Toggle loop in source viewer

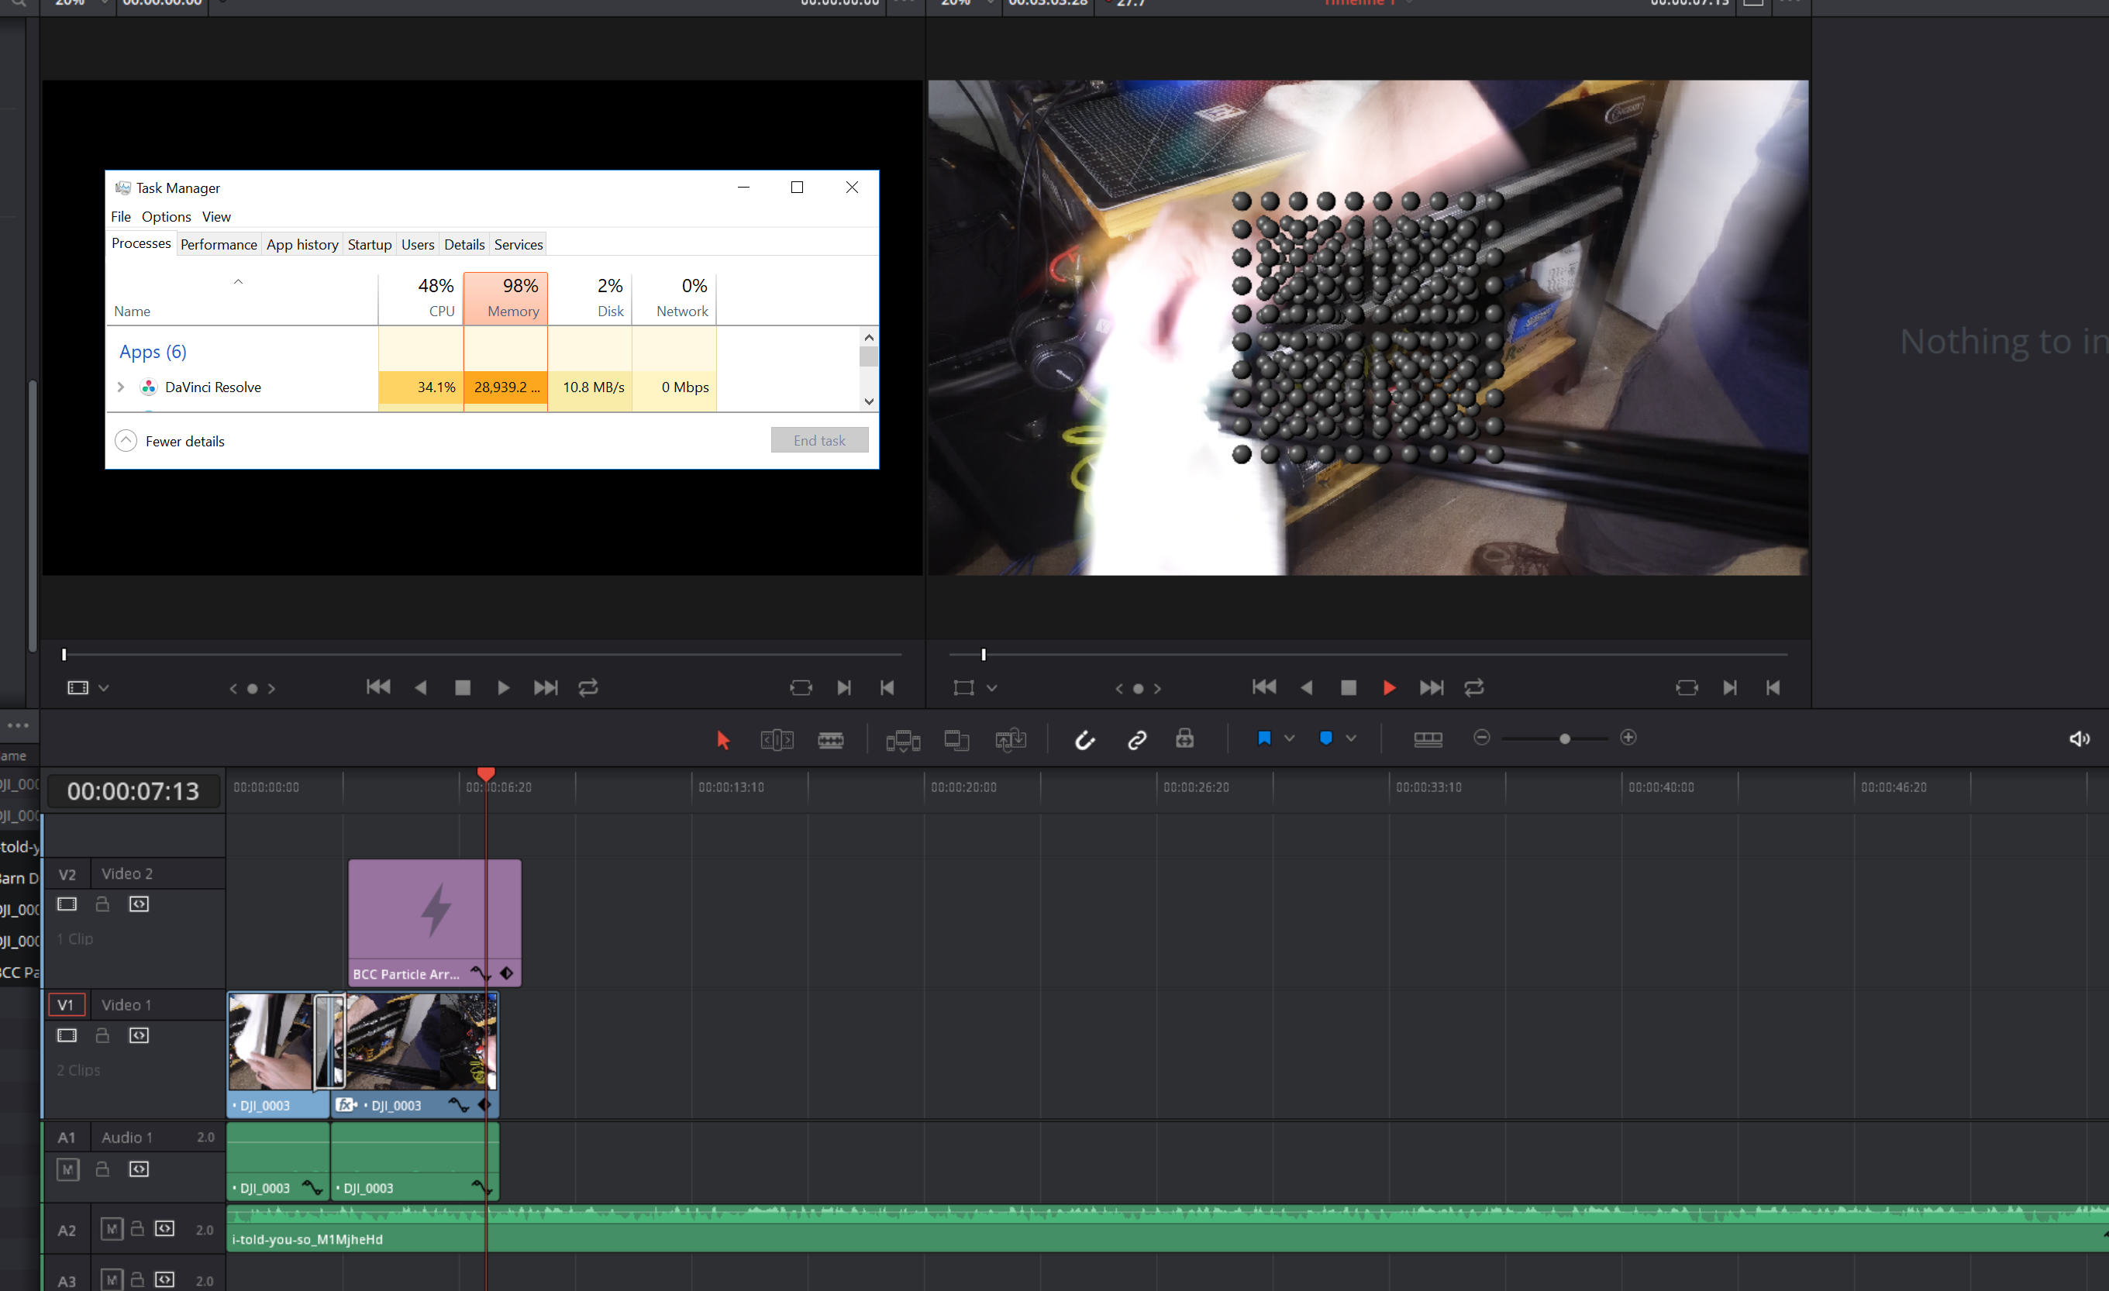(x=588, y=688)
